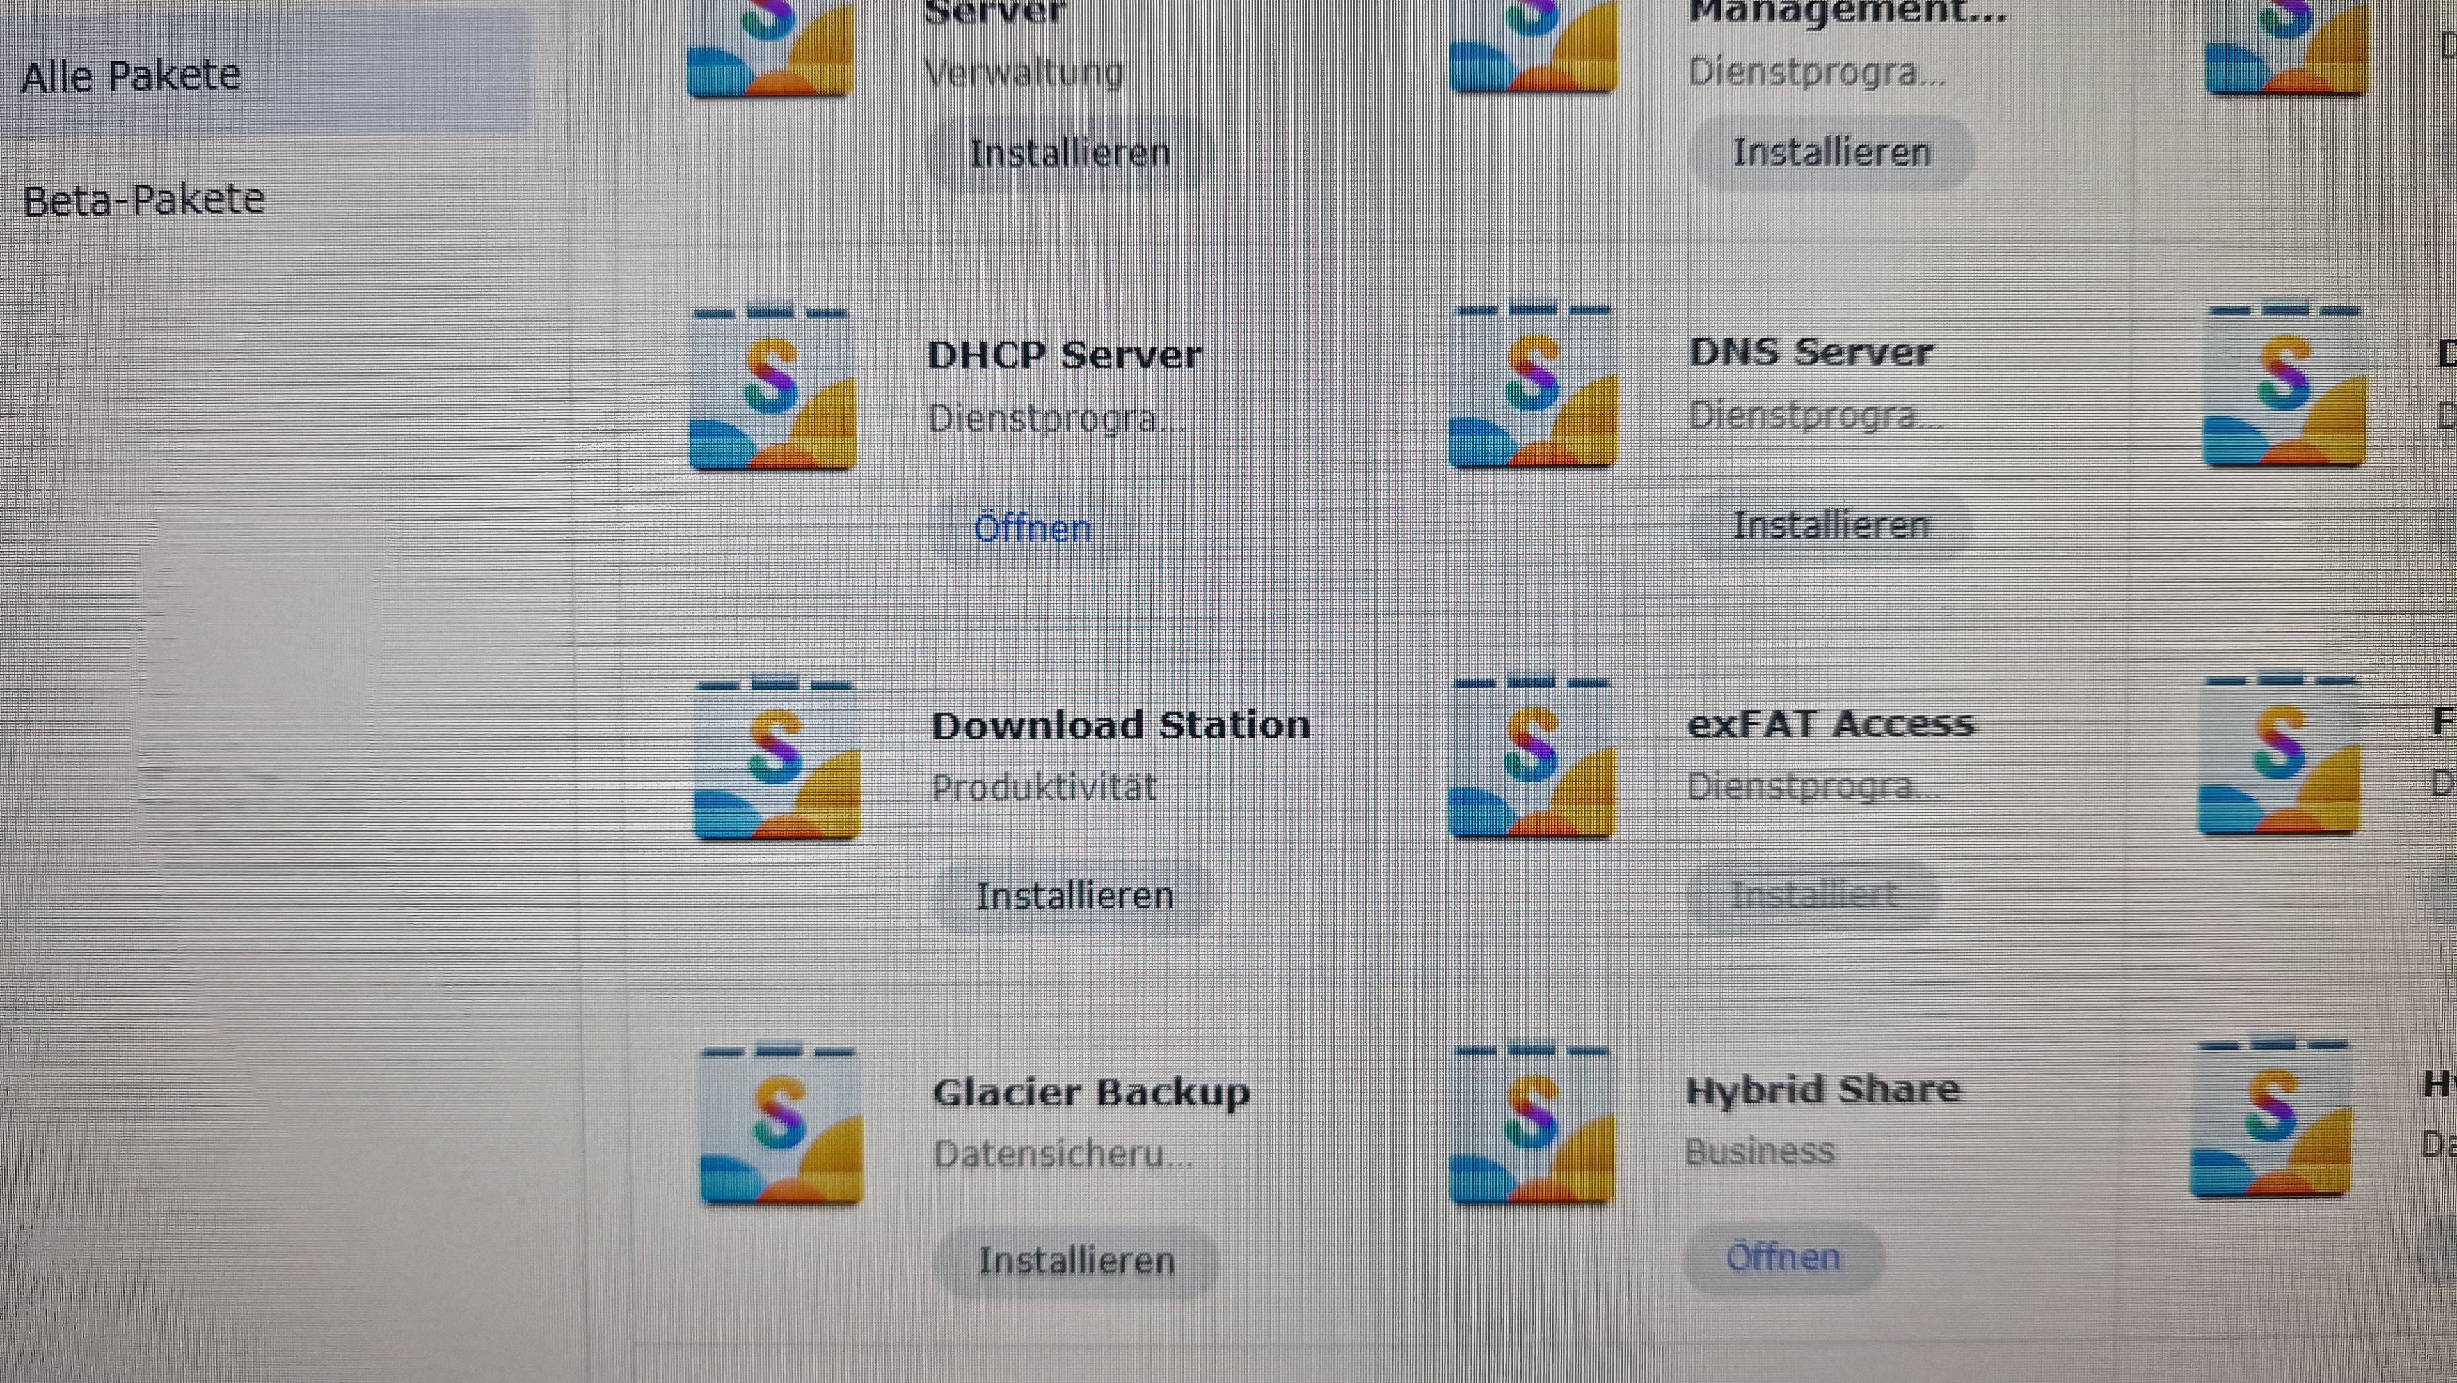Select the Alle Pakete sidebar category
Image resolution: width=2457 pixels, height=1383 pixels.
(x=132, y=75)
